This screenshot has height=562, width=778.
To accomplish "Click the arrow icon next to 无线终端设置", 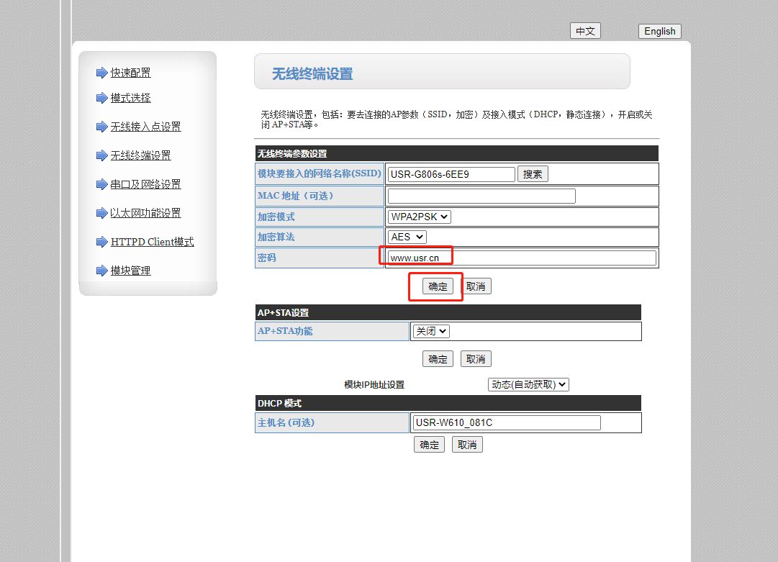I will coord(101,155).
